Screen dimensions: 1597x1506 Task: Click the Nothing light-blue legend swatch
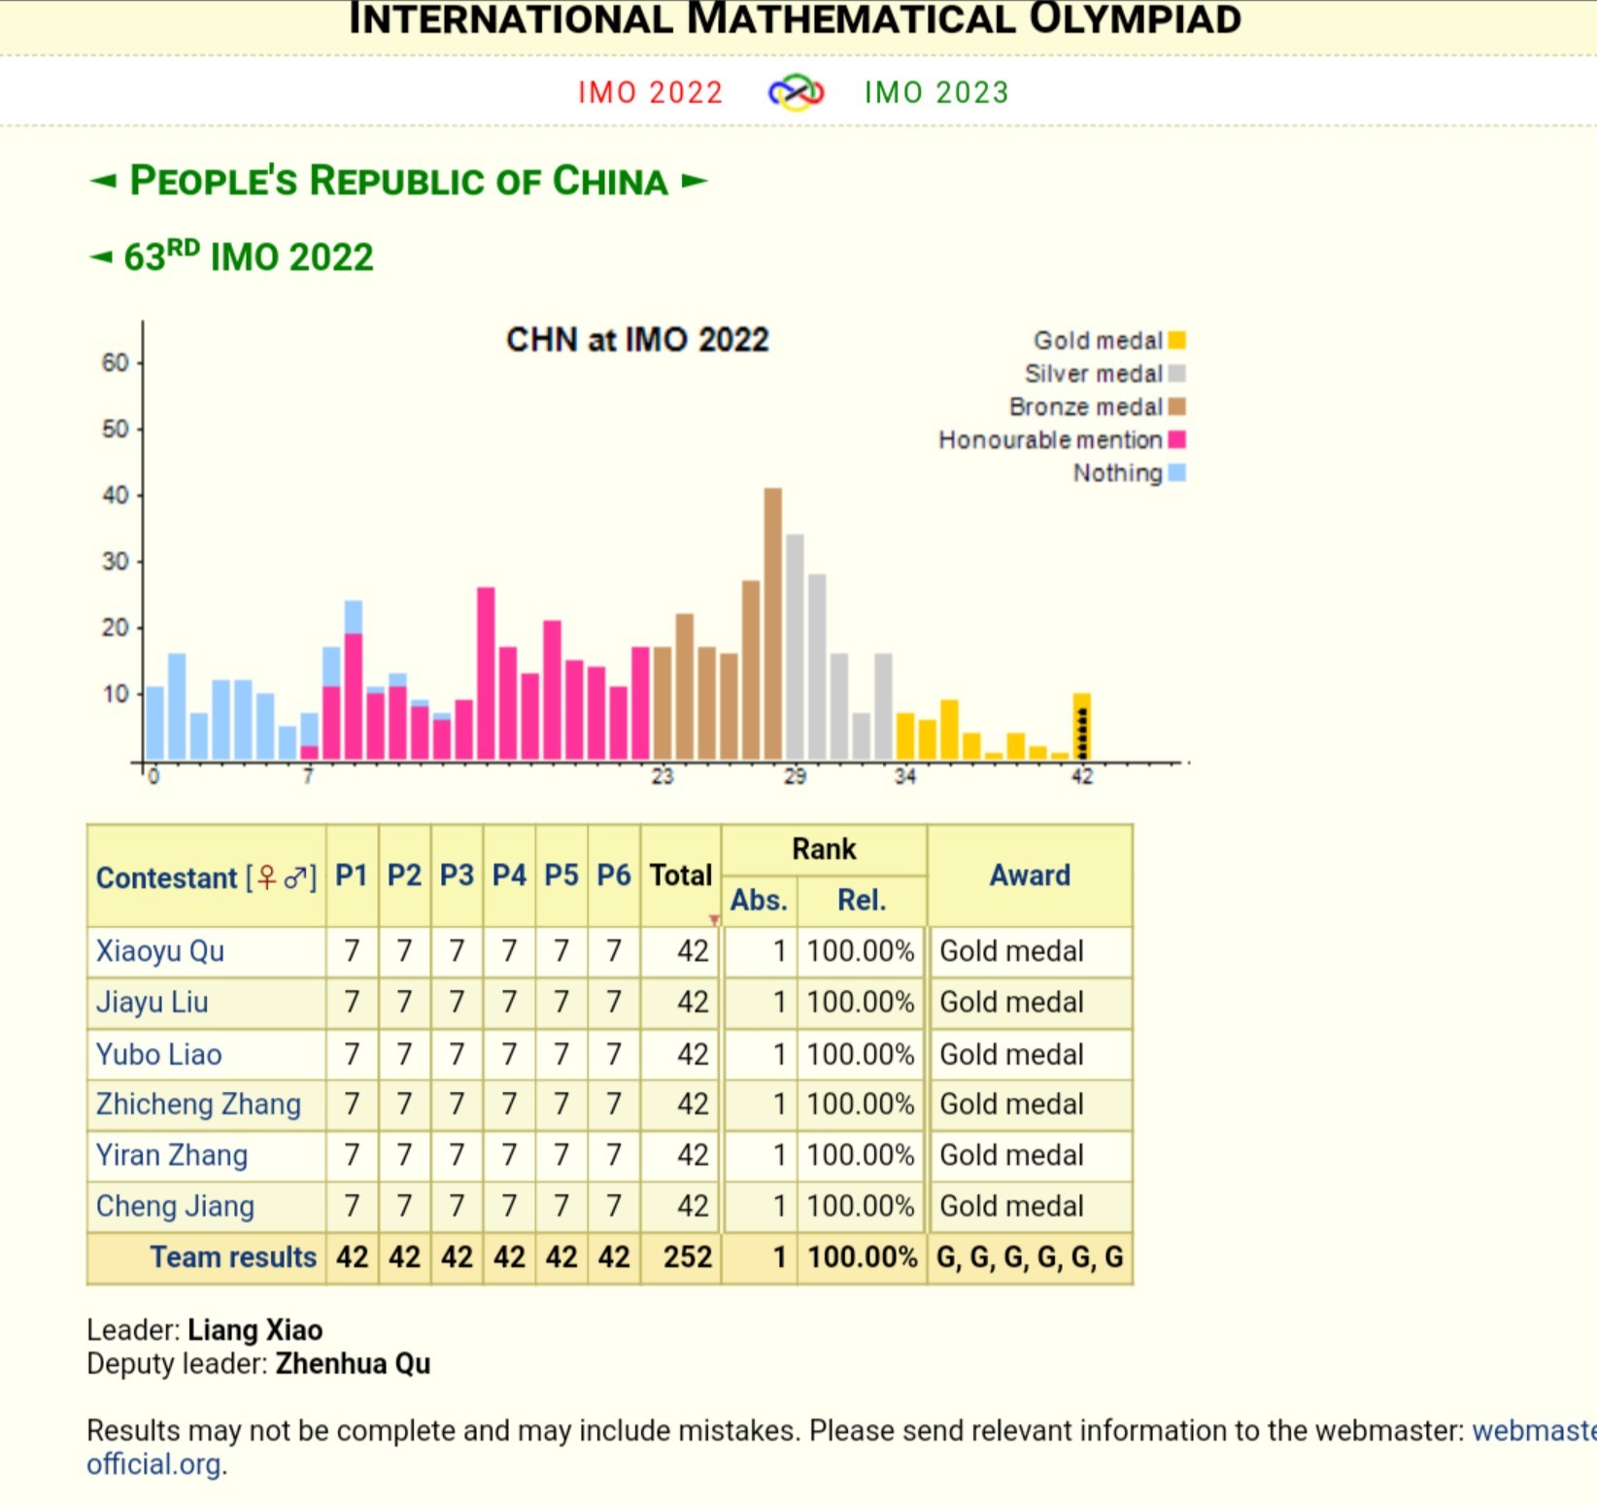pyautogui.click(x=1176, y=472)
